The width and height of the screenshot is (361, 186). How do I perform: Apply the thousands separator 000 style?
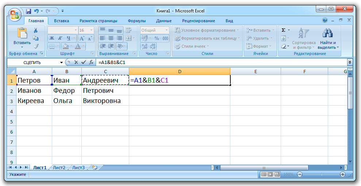click(x=165, y=38)
